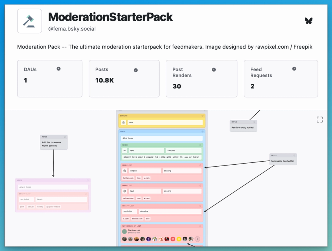
Task: Click the 'graphic-media' label tag
Action: click(53, 207)
